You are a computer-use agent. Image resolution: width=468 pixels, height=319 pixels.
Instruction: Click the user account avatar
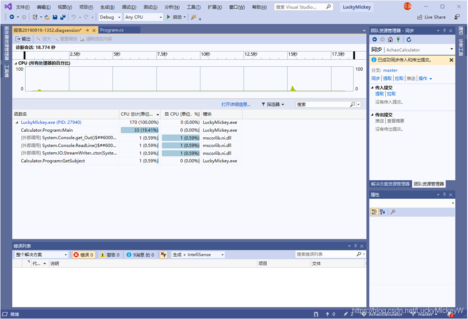[x=407, y=6]
